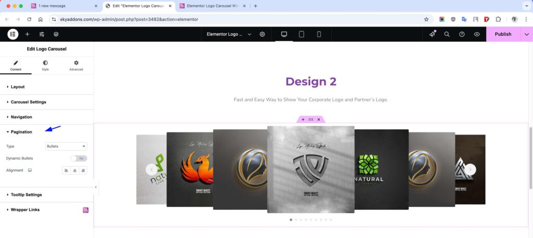Viewport: 533px width, 238px height.
Task: Close the 1 new message tab
Action: tap(96, 6)
